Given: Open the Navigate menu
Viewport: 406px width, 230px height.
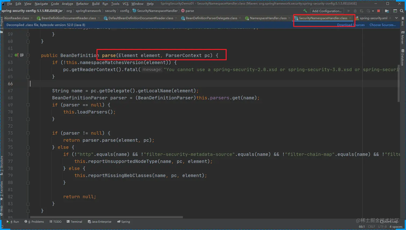Looking at the screenshot, I should [x=41, y=4].
